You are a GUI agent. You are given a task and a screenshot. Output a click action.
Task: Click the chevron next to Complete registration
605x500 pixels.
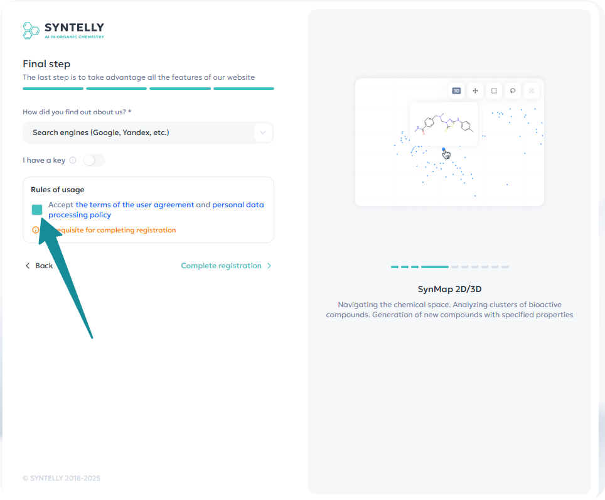pyautogui.click(x=269, y=266)
